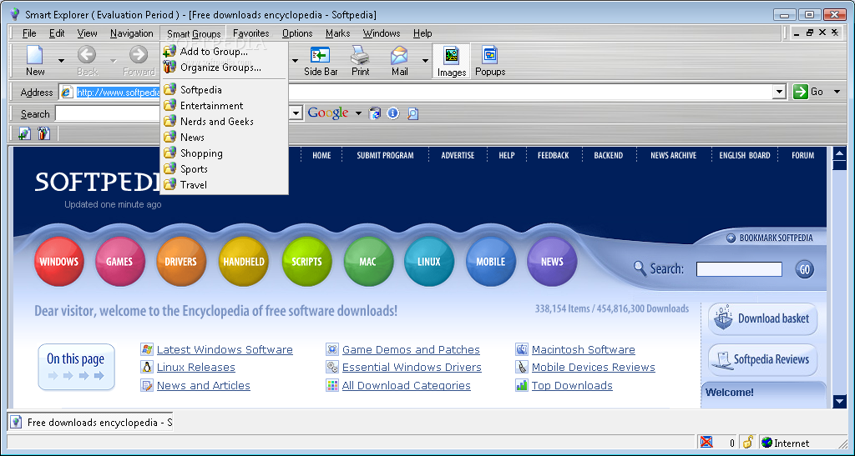Open the Travel smart group

pyautogui.click(x=224, y=185)
